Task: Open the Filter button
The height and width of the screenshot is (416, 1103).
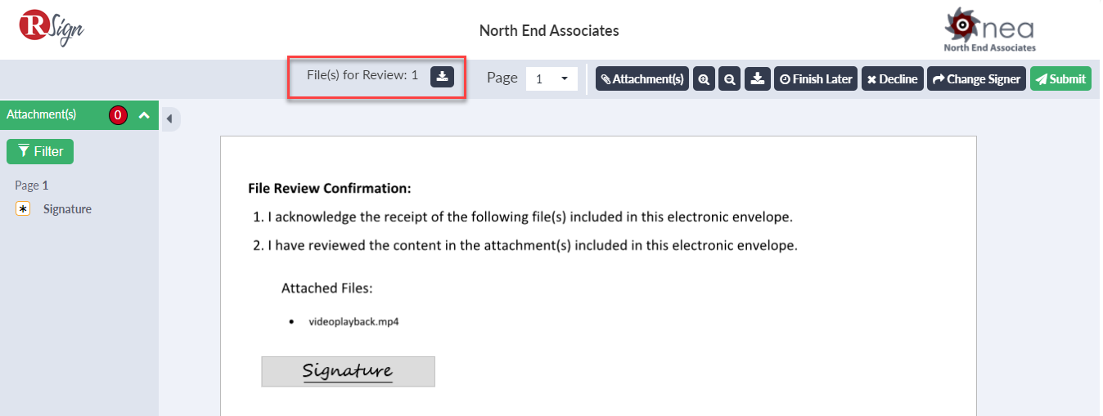Action: point(40,151)
